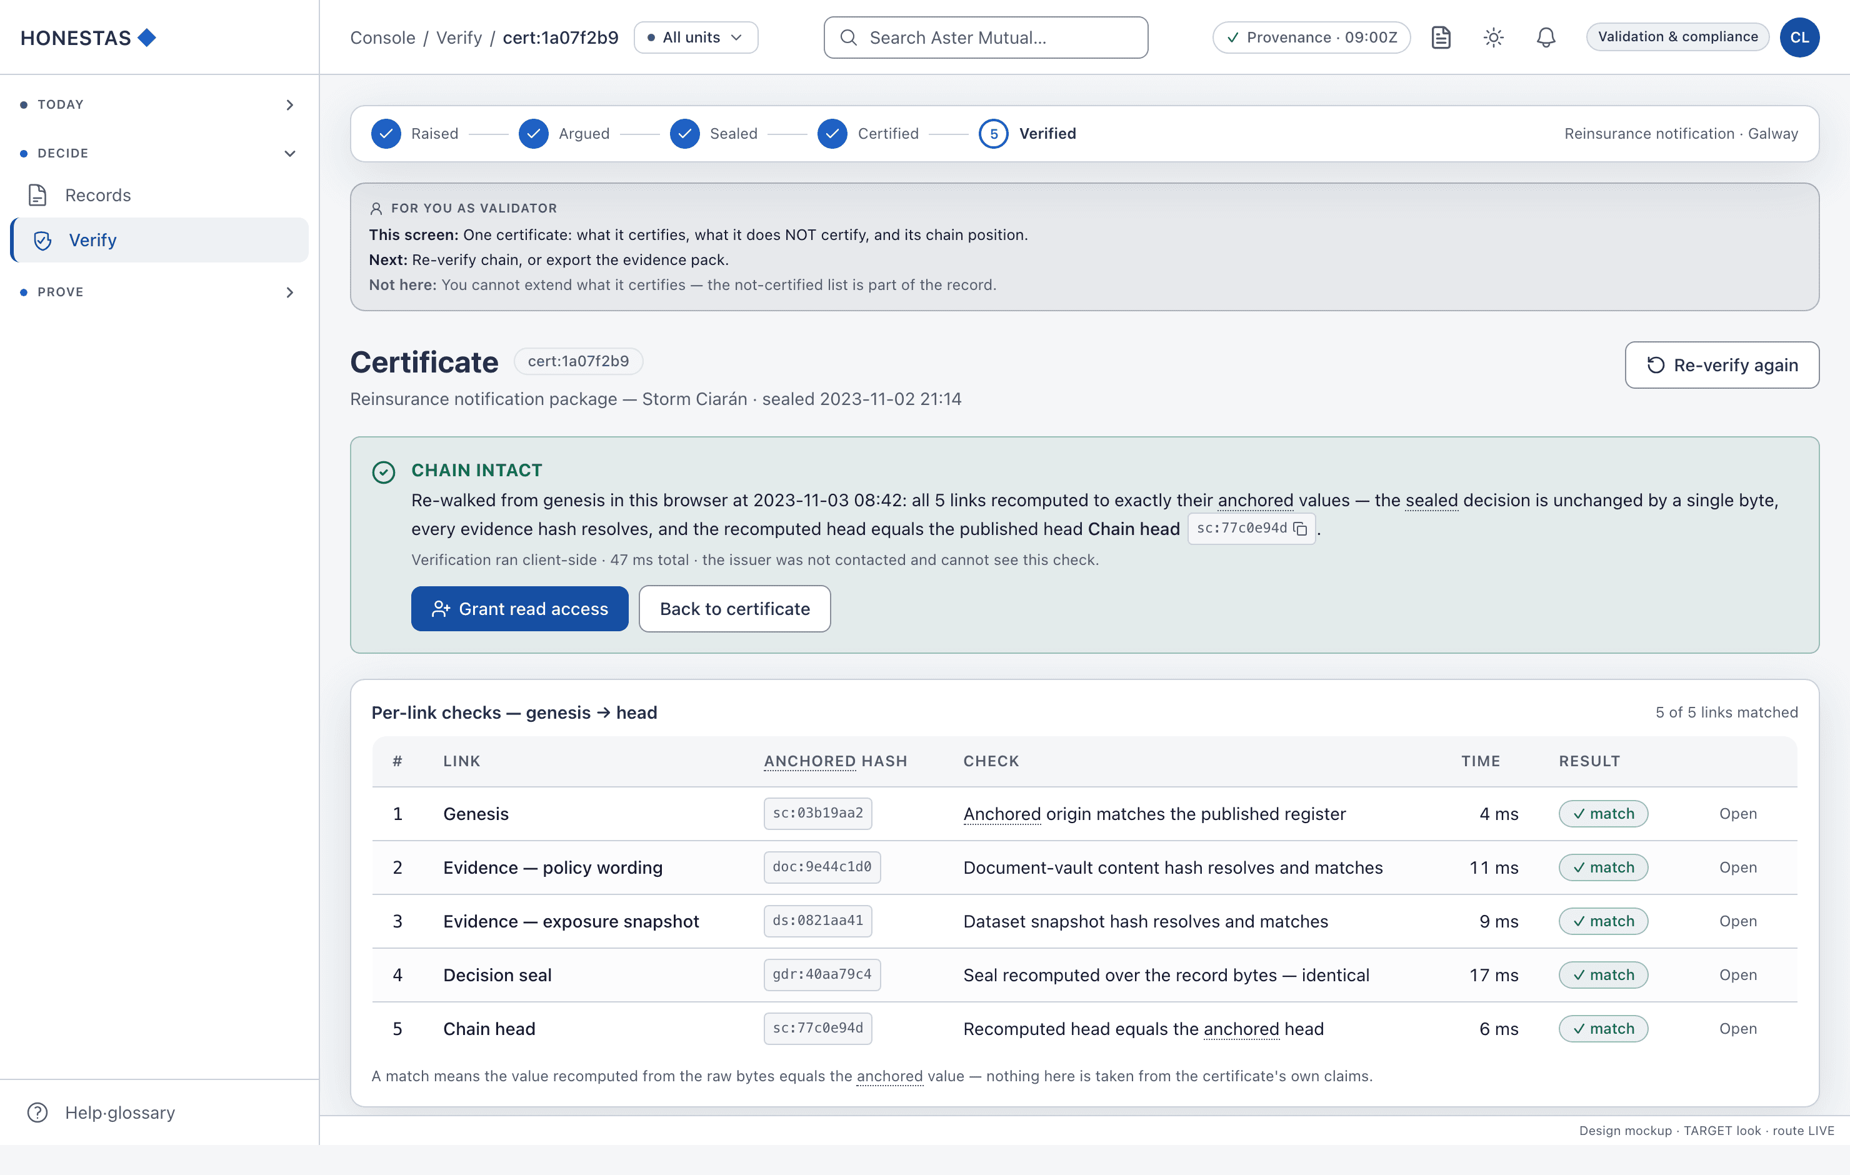This screenshot has width=1850, height=1175.
Task: Click the sc:03b19aa2 hash chip
Action: tap(817, 813)
